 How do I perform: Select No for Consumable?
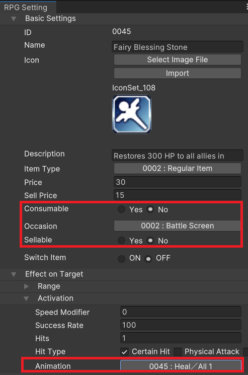pos(150,209)
